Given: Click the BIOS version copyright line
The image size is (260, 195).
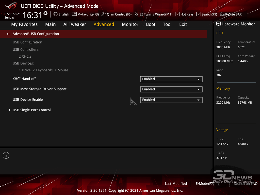Looking at the screenshot, I should [x=130, y=190].
